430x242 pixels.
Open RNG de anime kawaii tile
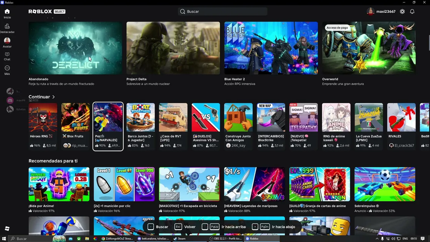336,126
